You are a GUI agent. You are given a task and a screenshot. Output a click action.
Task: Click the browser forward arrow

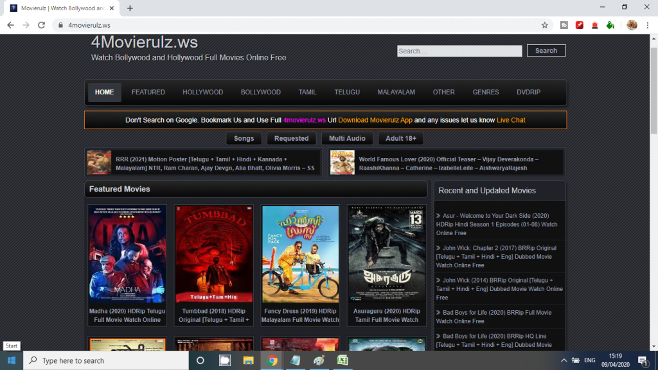[26, 25]
